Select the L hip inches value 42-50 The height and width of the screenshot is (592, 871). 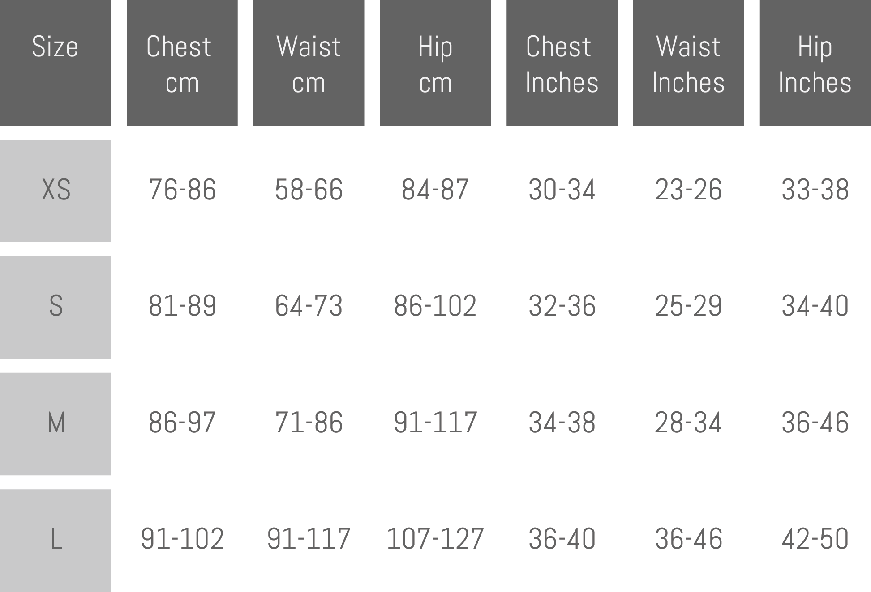point(815,538)
